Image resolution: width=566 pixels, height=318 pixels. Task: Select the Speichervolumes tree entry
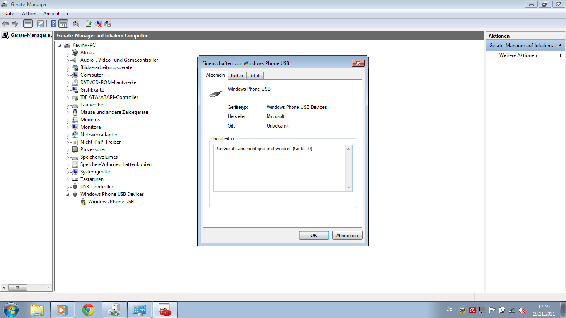pos(99,157)
